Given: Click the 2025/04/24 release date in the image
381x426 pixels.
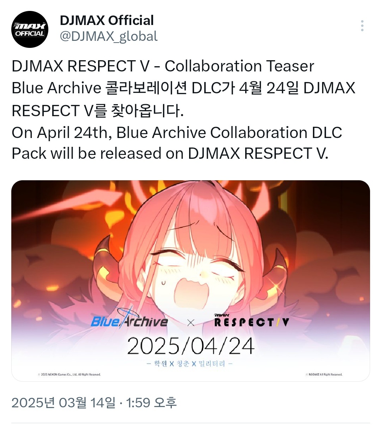Looking at the screenshot, I should pos(191,346).
